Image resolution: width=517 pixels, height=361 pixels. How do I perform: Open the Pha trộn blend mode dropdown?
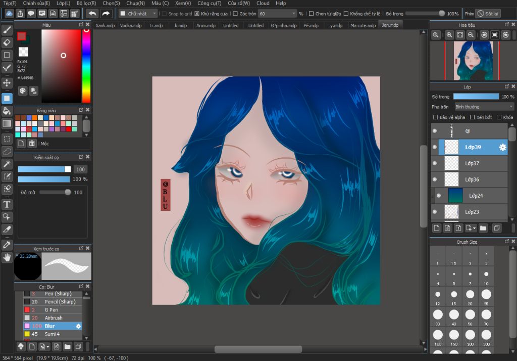pos(484,107)
